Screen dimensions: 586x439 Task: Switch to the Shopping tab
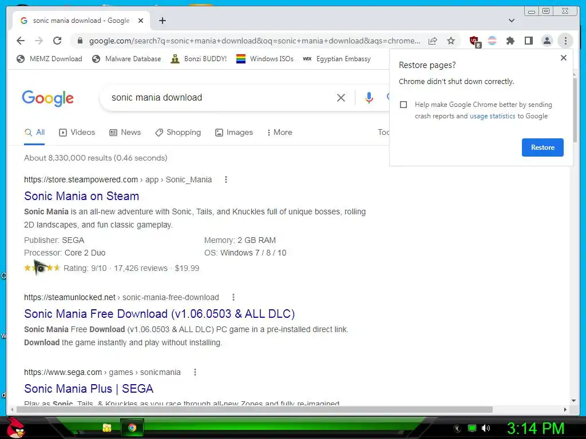[178, 133]
